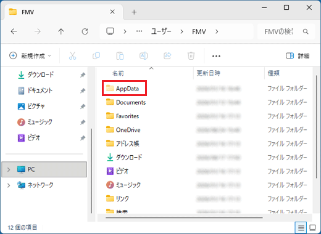Click the navigation pane scrollbar
321x234 pixels.
click(91, 171)
